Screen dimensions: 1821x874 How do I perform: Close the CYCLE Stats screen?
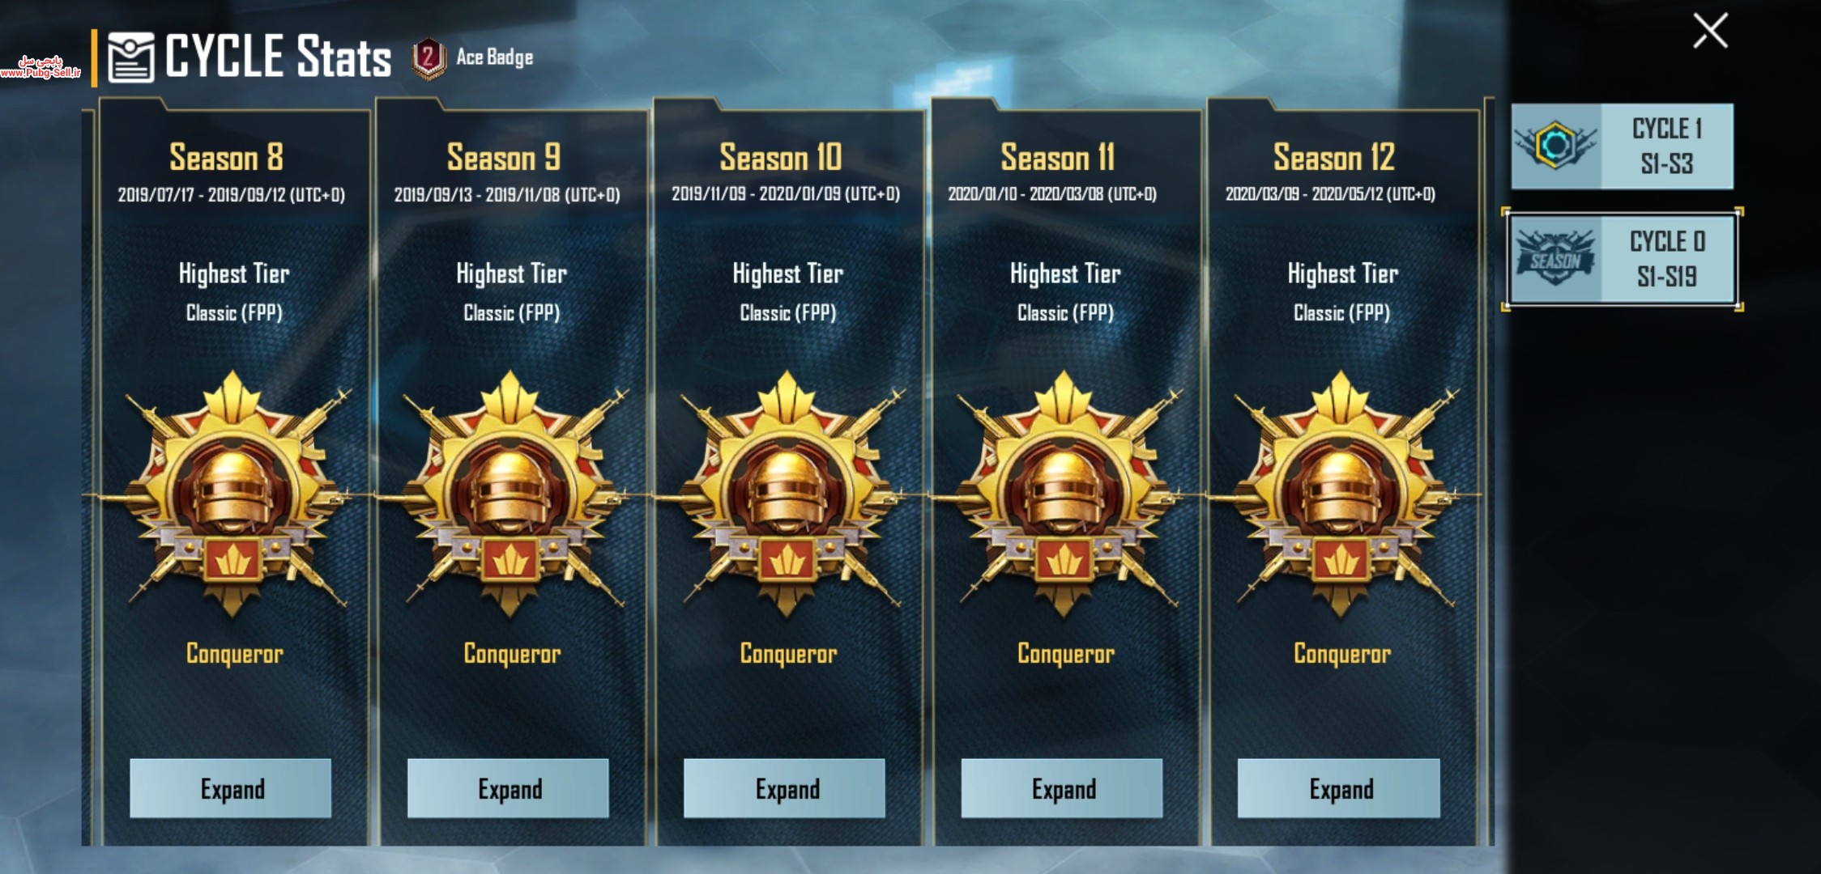pyautogui.click(x=1710, y=31)
